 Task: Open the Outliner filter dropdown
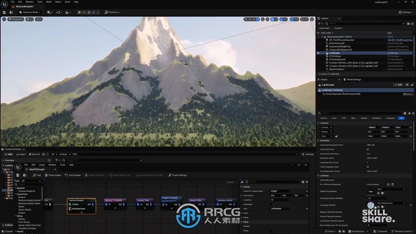(x=320, y=24)
